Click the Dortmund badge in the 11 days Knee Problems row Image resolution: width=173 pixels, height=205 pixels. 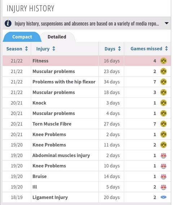click(x=163, y=145)
